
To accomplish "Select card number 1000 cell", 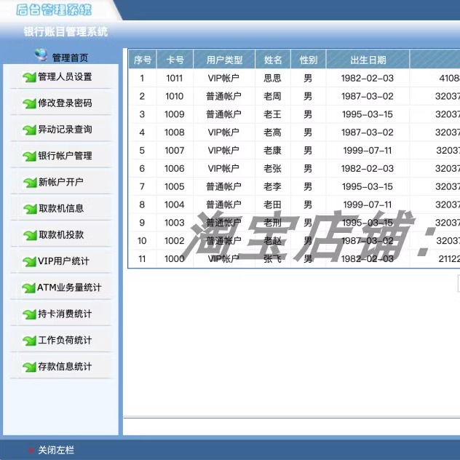I will click(175, 259).
